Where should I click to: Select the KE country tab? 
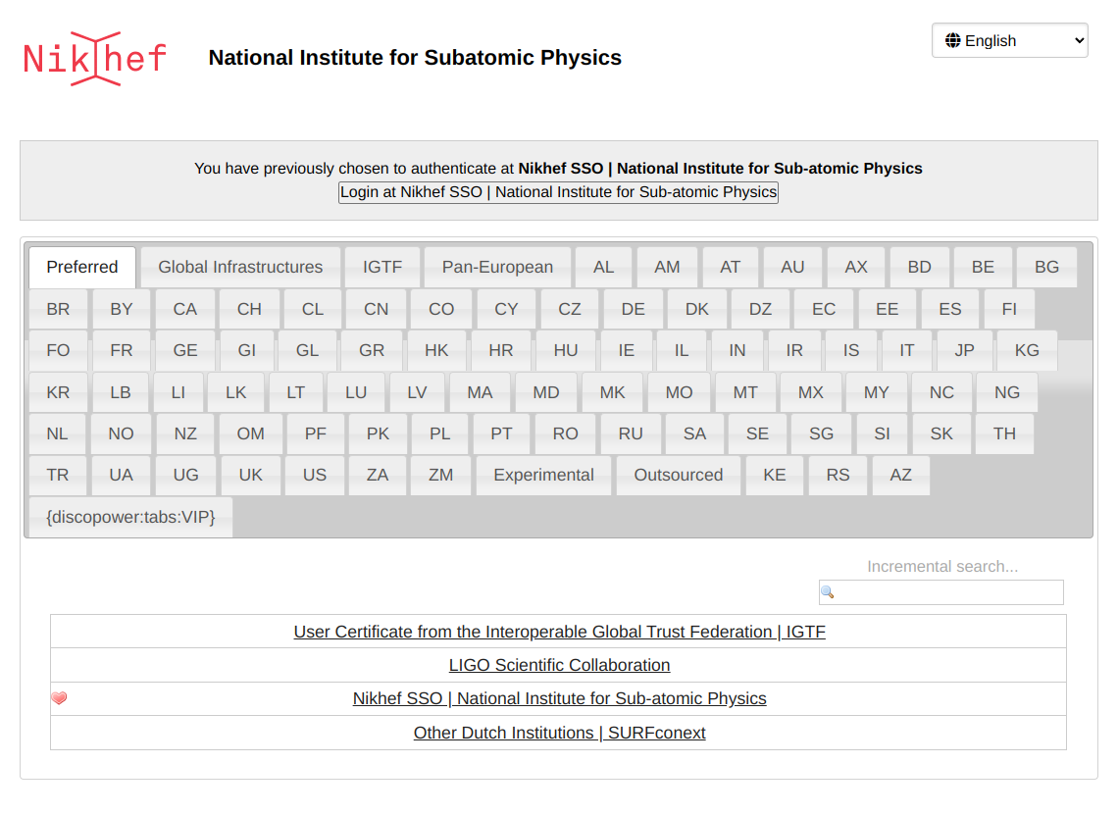coord(775,476)
